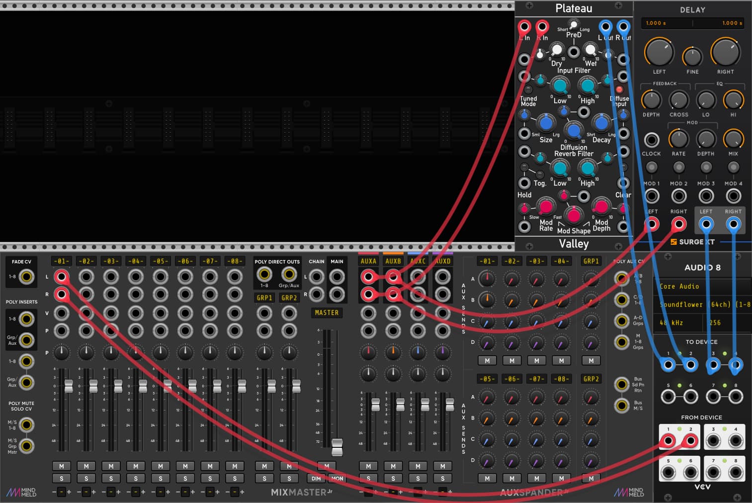Click the Plateau PreD knob
The image size is (752, 503).
click(574, 24)
